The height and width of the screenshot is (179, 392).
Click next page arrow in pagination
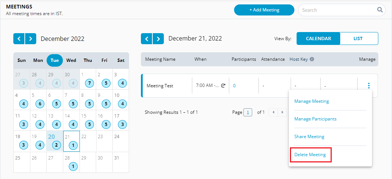[x=282, y=112]
